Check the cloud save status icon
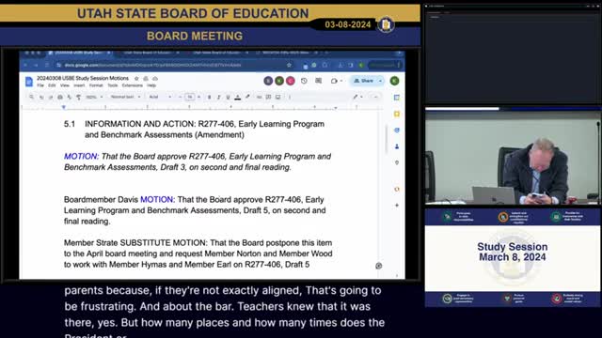Viewport: 602px width, 338px height. pos(155,78)
